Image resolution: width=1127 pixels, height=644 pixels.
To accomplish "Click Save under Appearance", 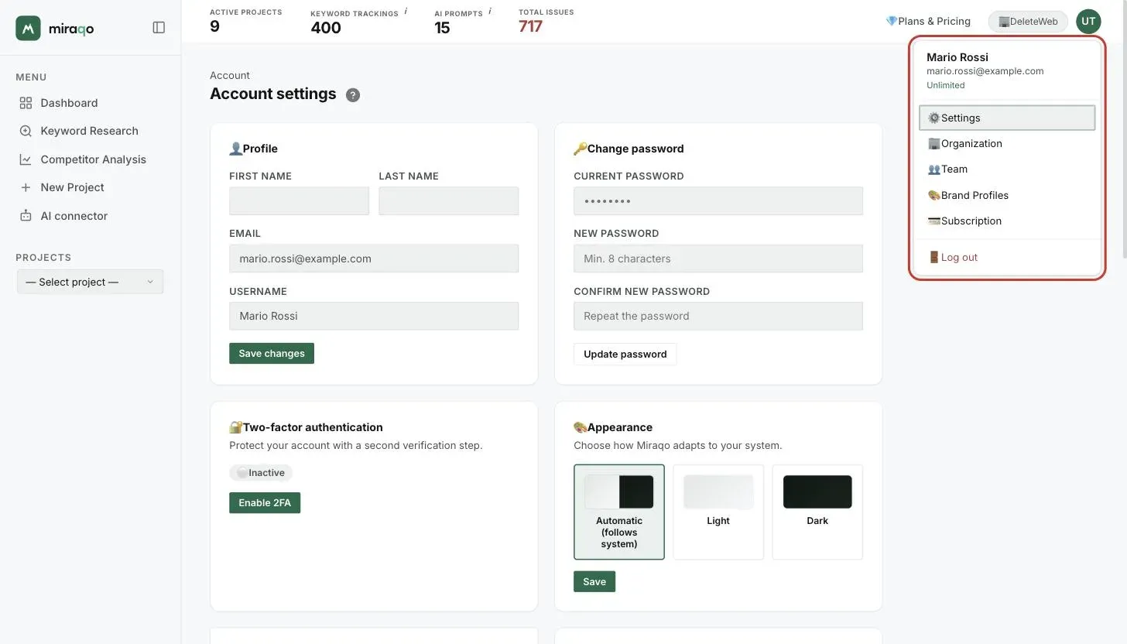I will click(x=594, y=582).
